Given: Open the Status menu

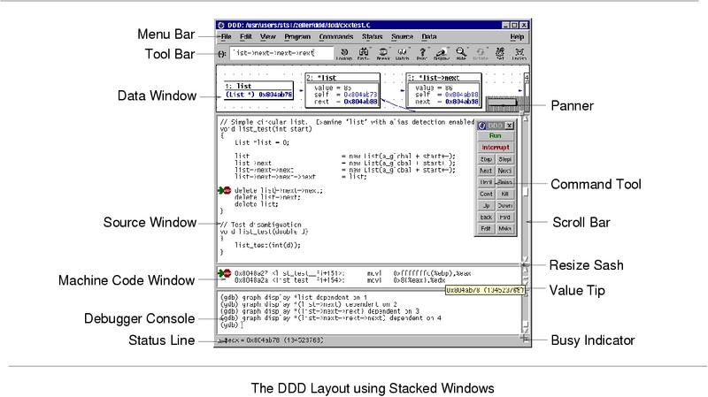Looking at the screenshot, I should tap(372, 37).
